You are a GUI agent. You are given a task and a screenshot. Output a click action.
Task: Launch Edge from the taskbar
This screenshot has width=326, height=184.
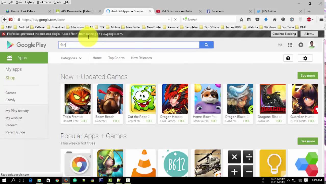pyautogui.click(x=31, y=180)
